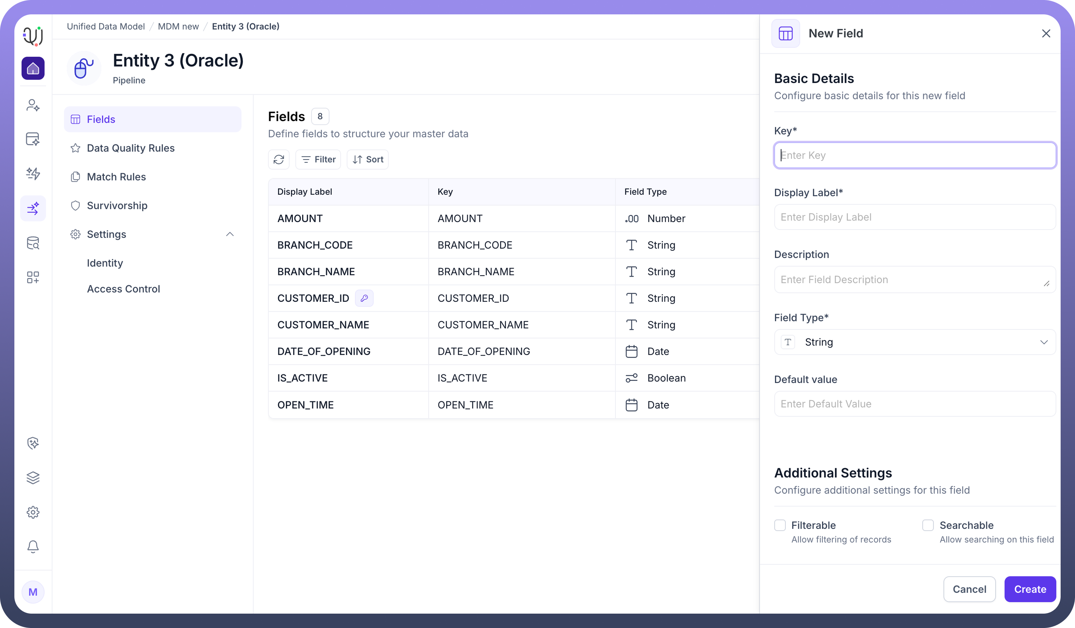Click the user avatar M icon
This screenshot has width=1075, height=628.
pyautogui.click(x=33, y=592)
